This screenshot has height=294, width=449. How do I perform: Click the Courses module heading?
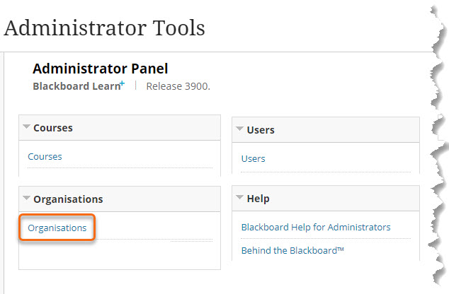pyautogui.click(x=53, y=128)
